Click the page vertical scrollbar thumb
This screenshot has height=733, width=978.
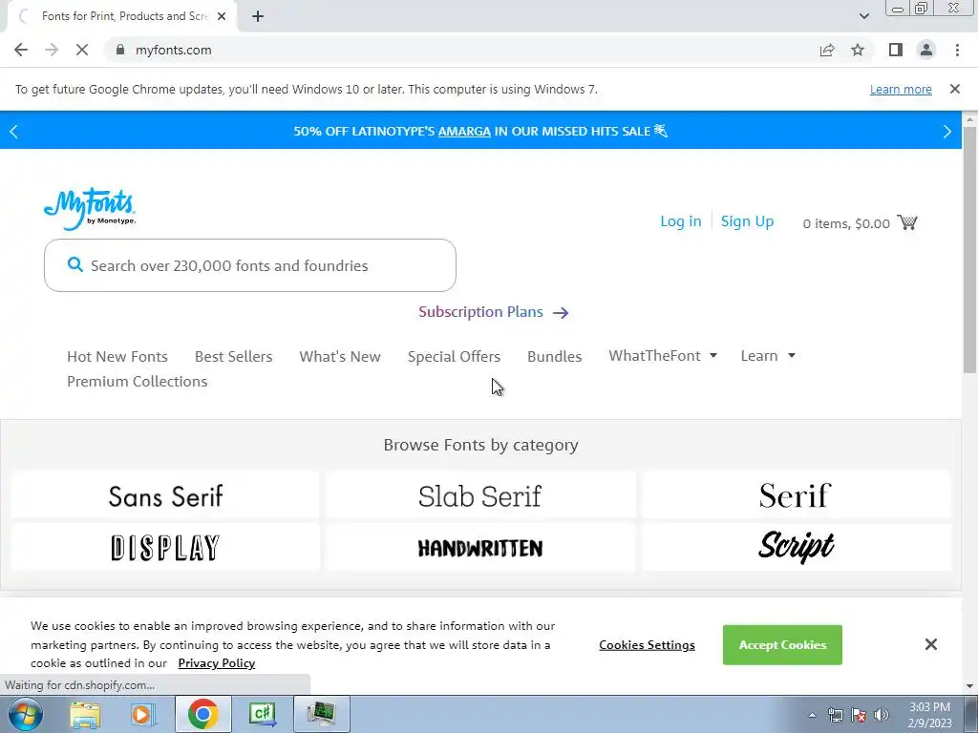[970, 249]
